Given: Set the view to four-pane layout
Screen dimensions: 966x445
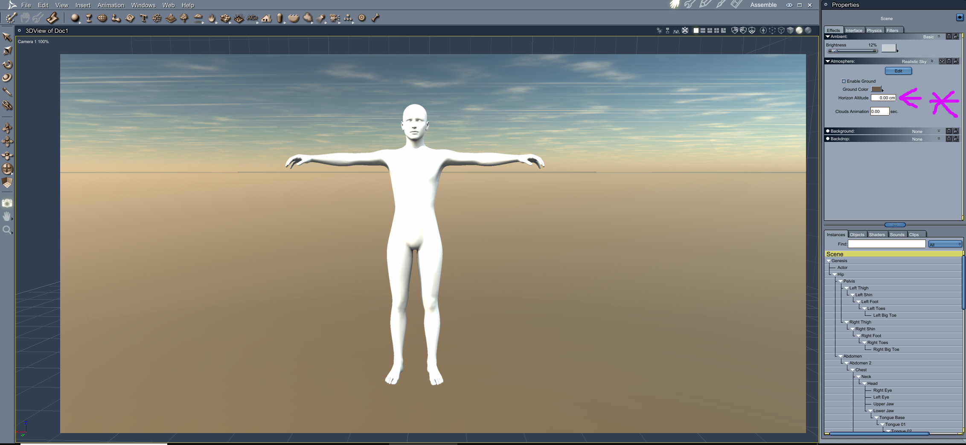Looking at the screenshot, I should [716, 30].
